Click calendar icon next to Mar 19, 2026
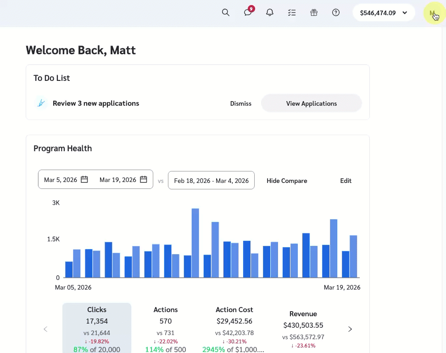 [144, 180]
